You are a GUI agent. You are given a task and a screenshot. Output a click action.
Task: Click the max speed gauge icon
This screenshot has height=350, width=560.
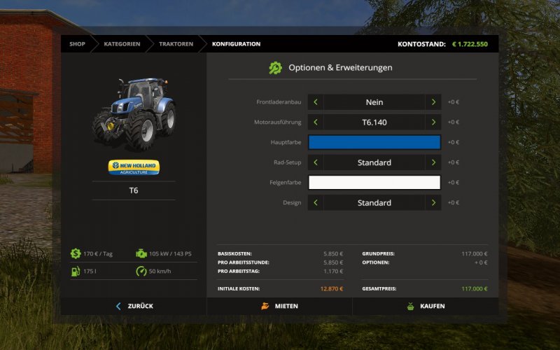(x=141, y=271)
